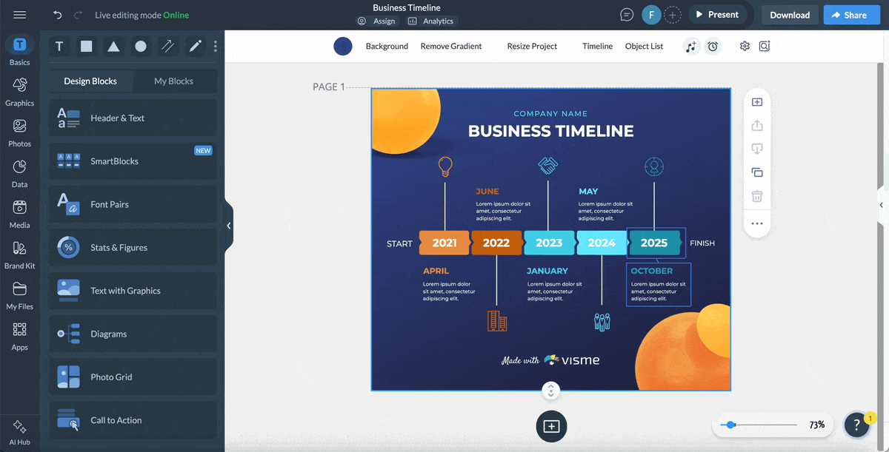This screenshot has width=889, height=452.
Task: Click the F user avatar
Action: tap(651, 15)
